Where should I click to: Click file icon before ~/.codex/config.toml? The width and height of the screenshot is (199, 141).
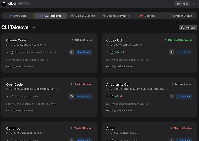[x=108, y=45]
